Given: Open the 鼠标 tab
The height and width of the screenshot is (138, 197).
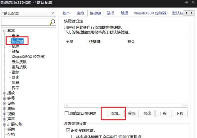Looking at the screenshot, I should 110,13.
